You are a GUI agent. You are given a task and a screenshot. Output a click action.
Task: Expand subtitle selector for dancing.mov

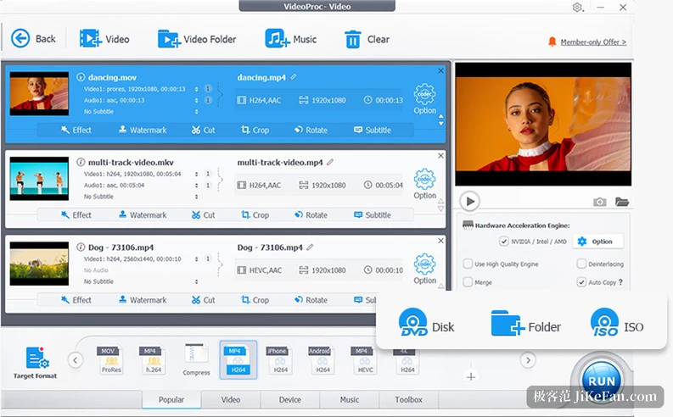197,111
